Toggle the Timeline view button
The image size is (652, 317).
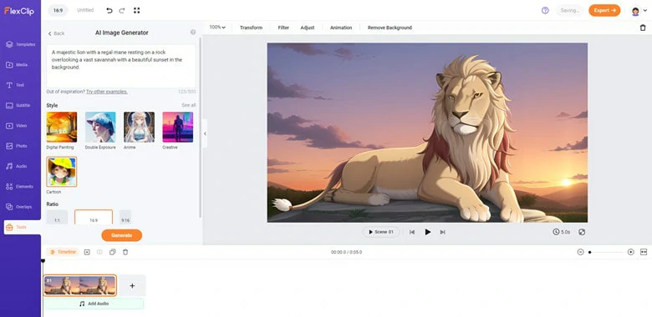pos(63,252)
